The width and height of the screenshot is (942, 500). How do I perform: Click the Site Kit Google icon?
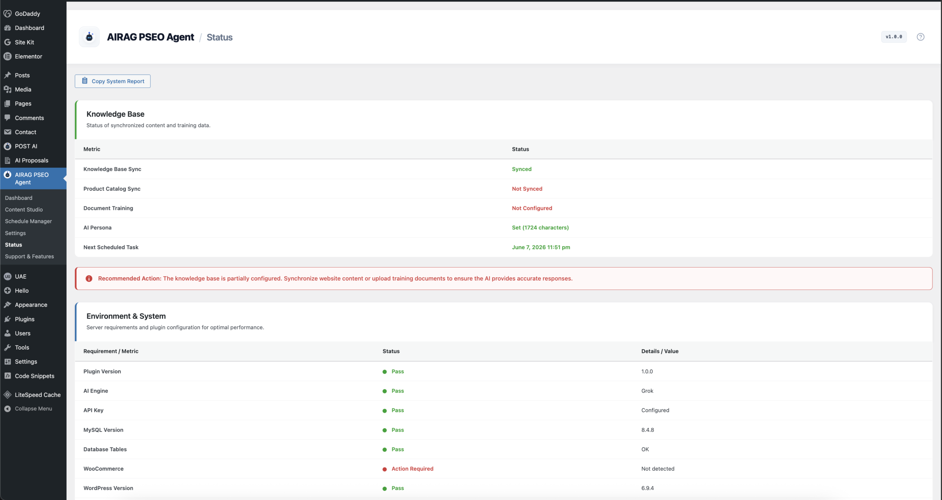tap(7, 42)
